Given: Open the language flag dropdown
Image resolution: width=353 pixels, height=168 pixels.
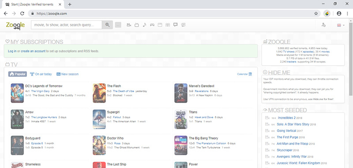Looking at the screenshot, I should [341, 25].
